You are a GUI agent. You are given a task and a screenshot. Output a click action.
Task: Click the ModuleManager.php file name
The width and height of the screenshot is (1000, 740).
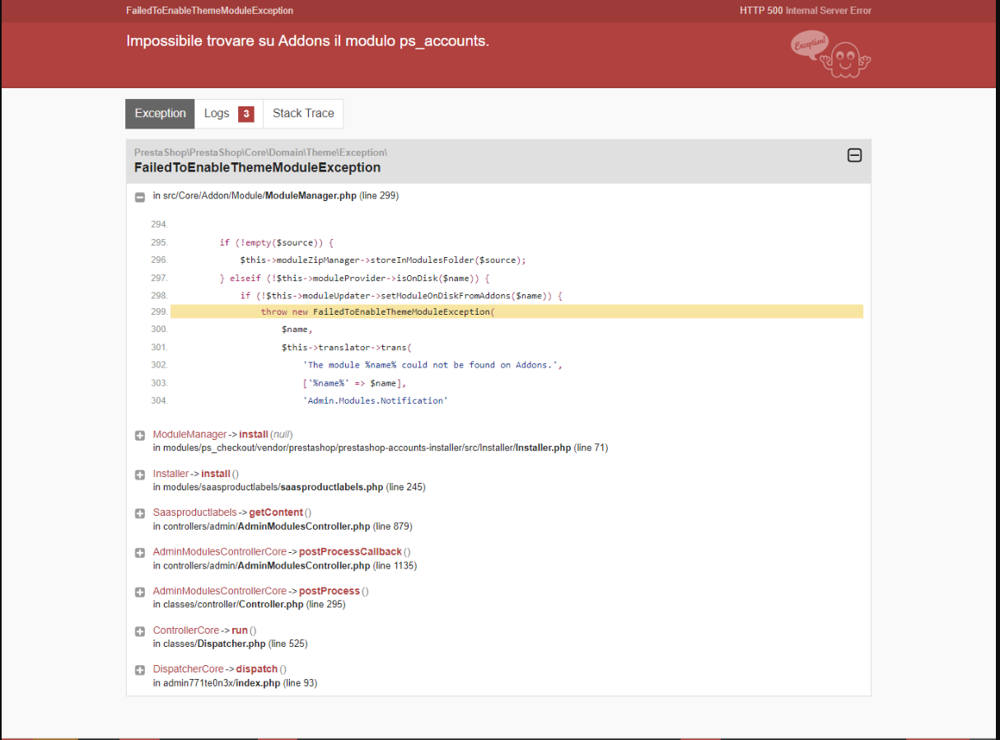311,195
